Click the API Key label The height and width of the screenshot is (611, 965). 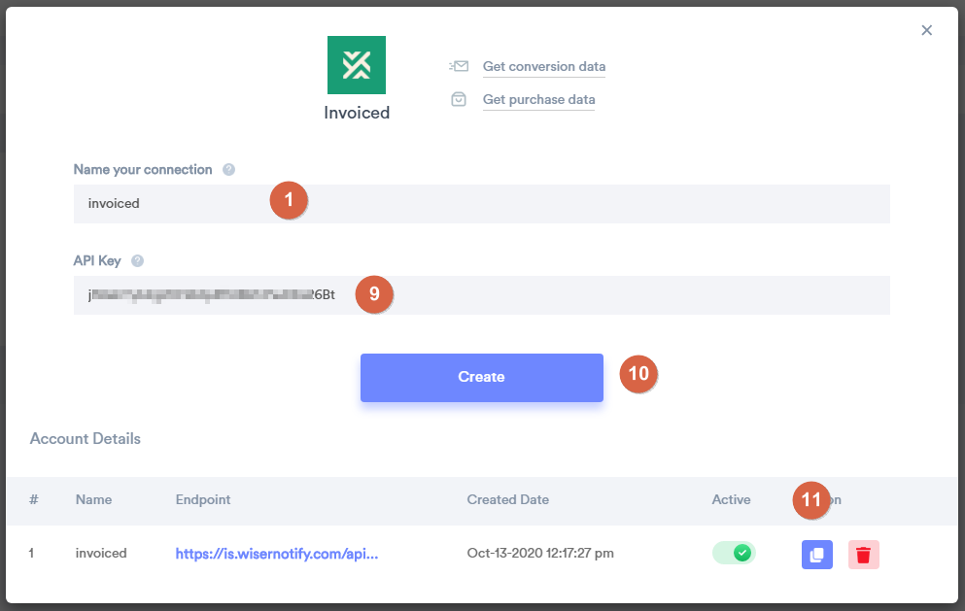(97, 261)
